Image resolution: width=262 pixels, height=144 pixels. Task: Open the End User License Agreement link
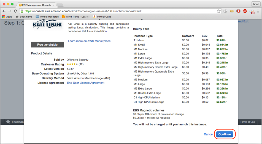pos(86,83)
